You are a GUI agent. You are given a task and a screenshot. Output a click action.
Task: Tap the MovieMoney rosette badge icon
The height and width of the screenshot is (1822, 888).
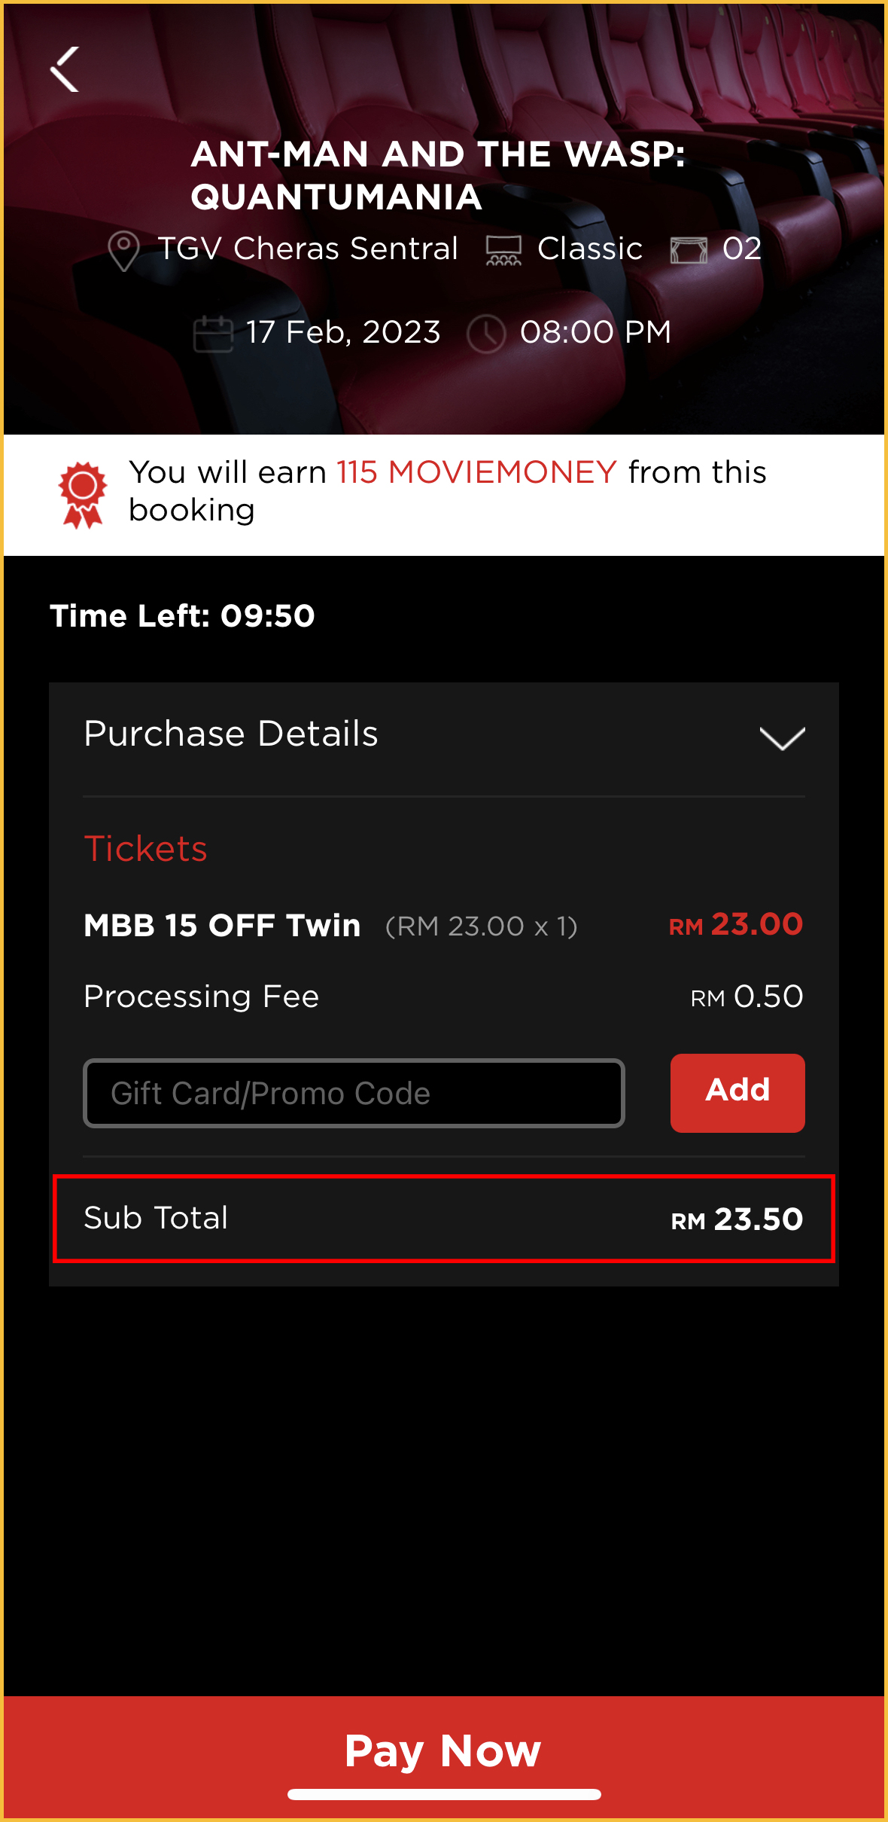pyautogui.click(x=83, y=495)
